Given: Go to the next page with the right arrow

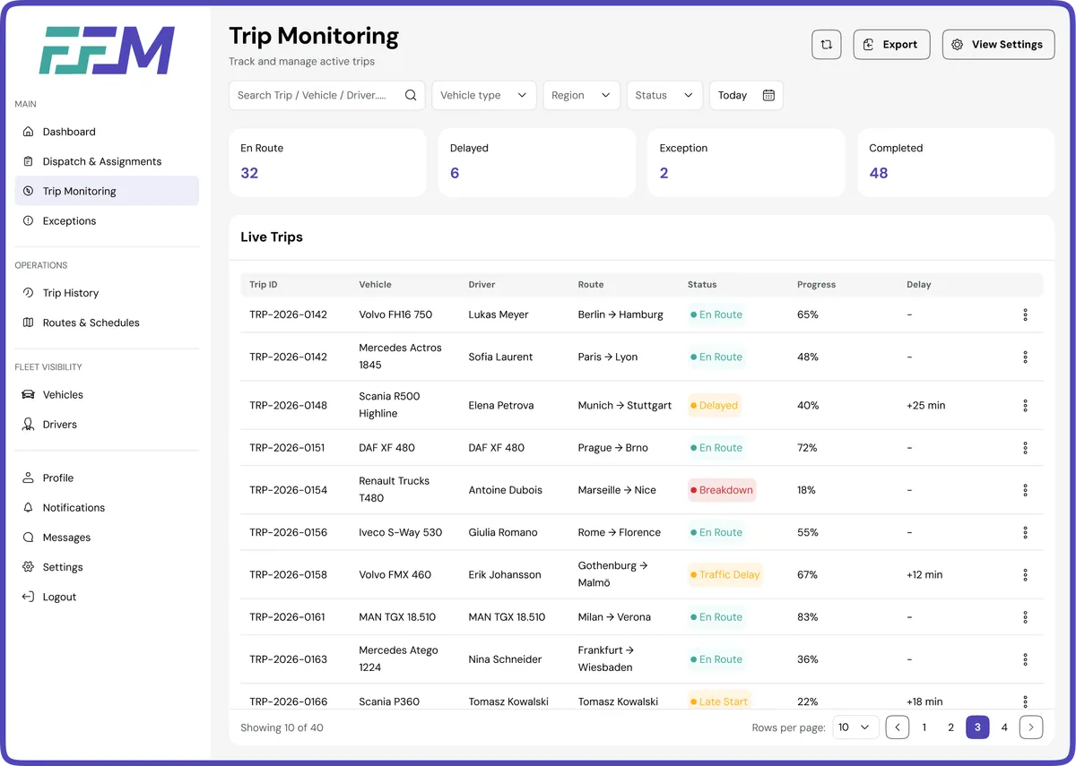Looking at the screenshot, I should pyautogui.click(x=1031, y=727).
